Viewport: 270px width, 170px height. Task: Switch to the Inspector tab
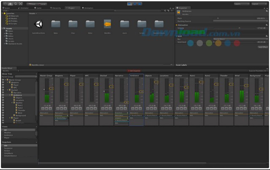click(183, 8)
